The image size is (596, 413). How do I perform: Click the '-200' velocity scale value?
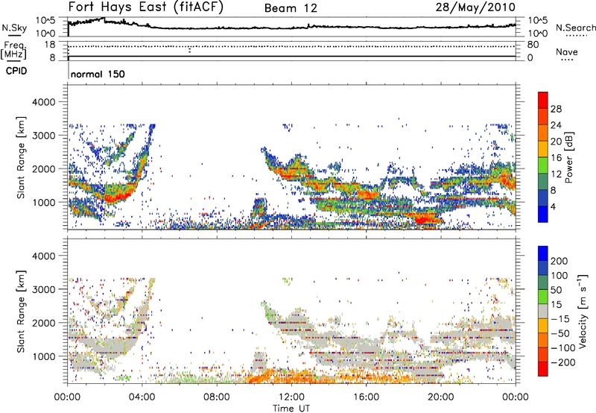tap(563, 363)
